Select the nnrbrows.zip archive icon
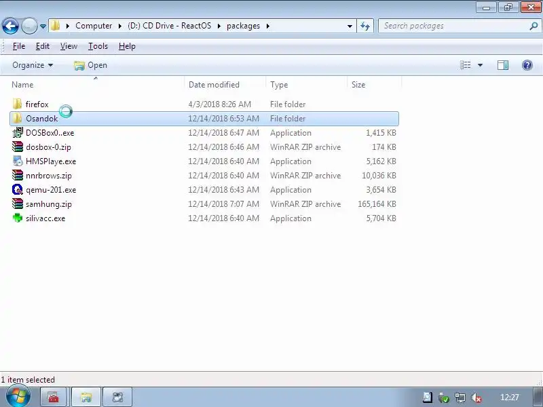Screen dimensions: 543x407 pyautogui.click(x=18, y=175)
